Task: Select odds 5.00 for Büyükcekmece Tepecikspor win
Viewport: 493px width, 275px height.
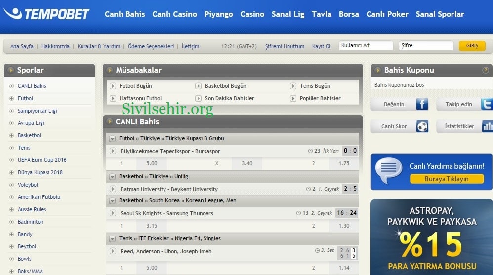Action: (152, 164)
